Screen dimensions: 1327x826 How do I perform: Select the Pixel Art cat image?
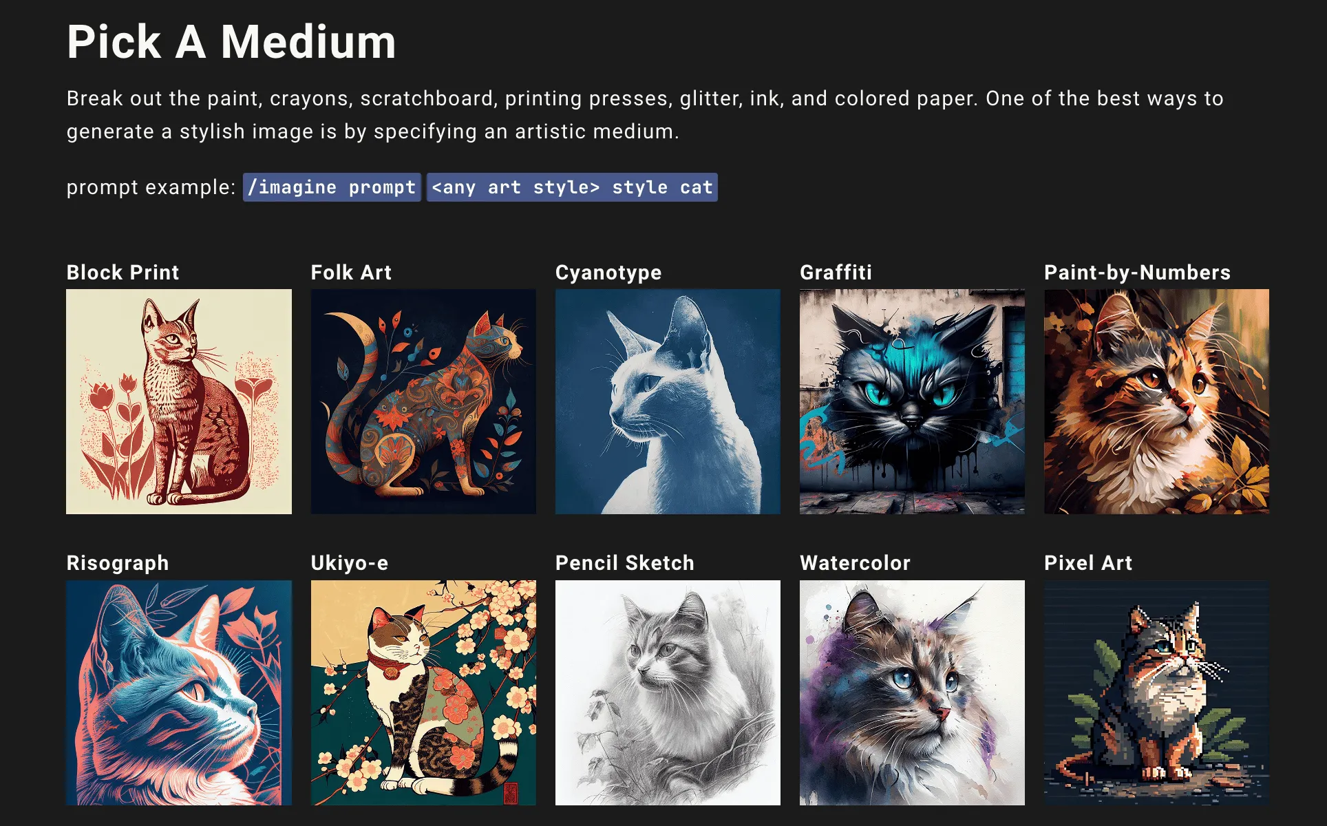1156,692
